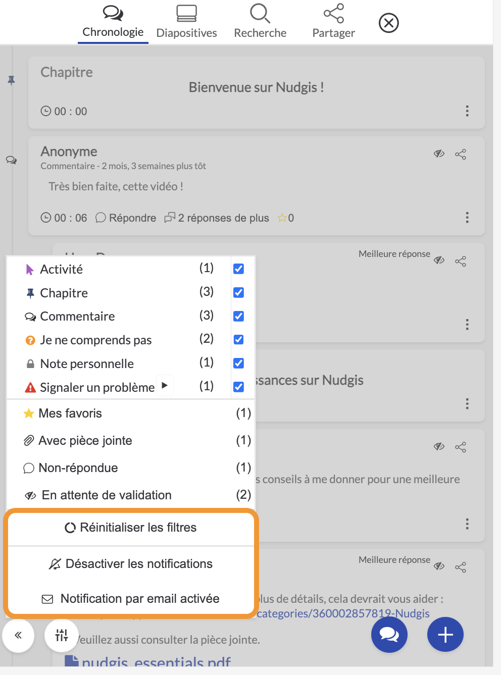Uncheck the Activité filter checkbox
The width and height of the screenshot is (501, 675).
(238, 269)
